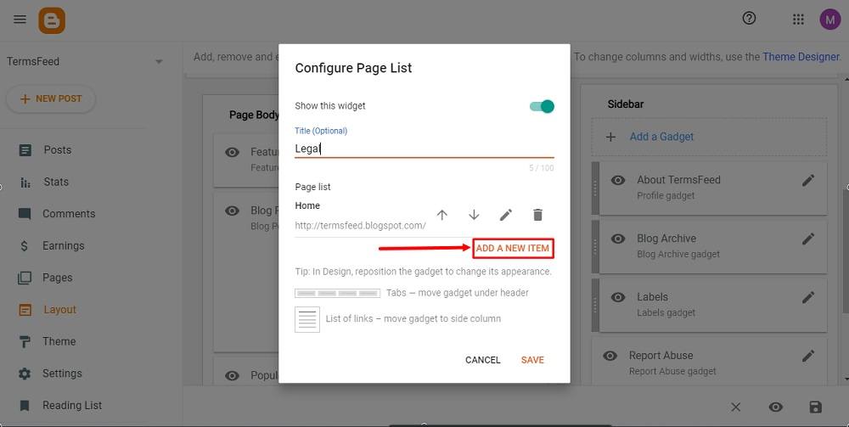Toggle the Show this widget switch

click(x=542, y=106)
